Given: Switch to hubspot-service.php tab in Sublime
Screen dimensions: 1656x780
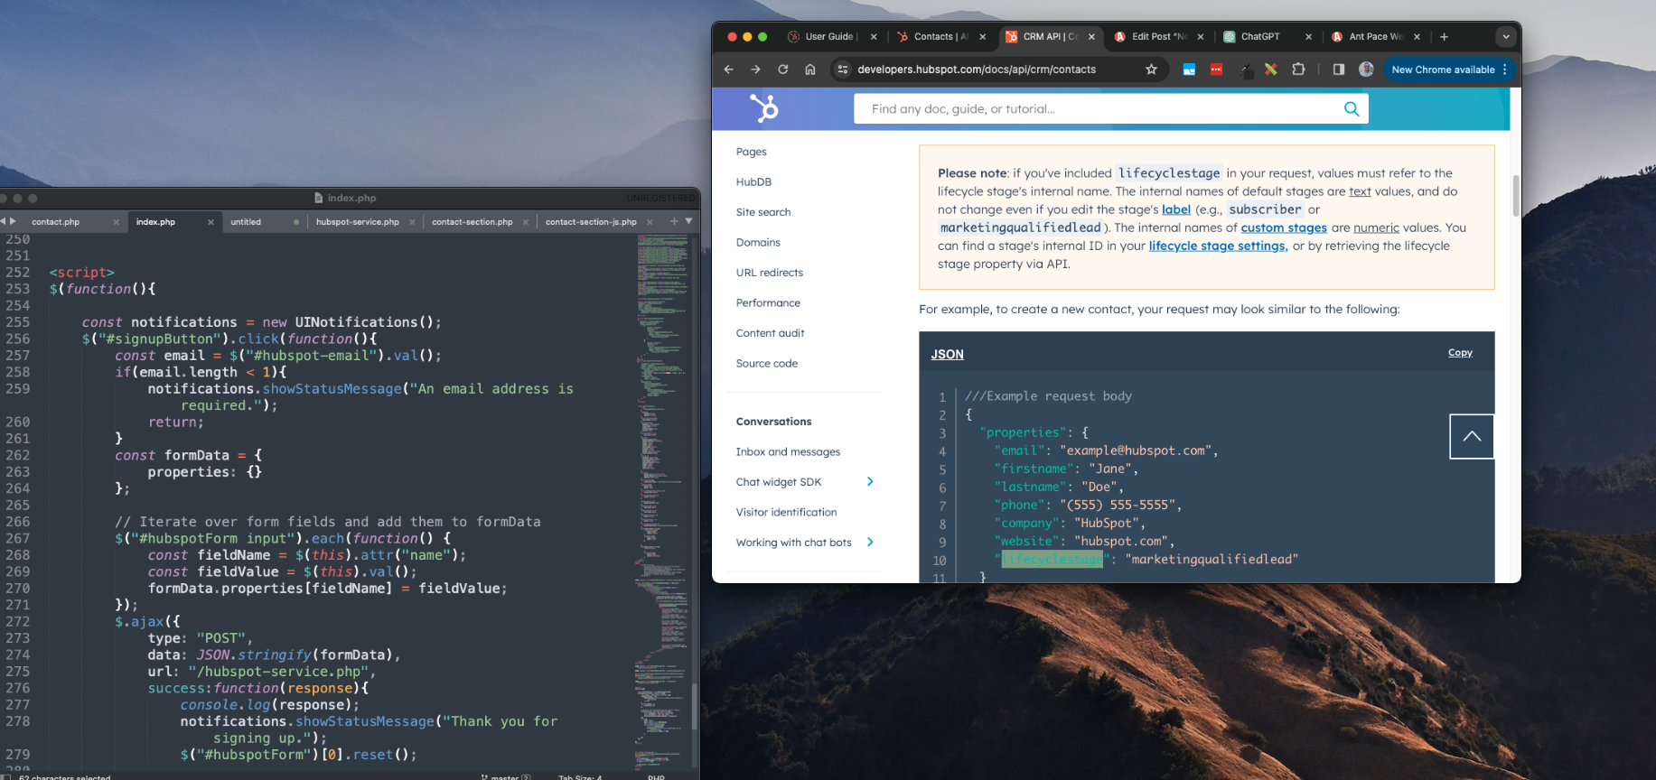Looking at the screenshot, I should (358, 222).
